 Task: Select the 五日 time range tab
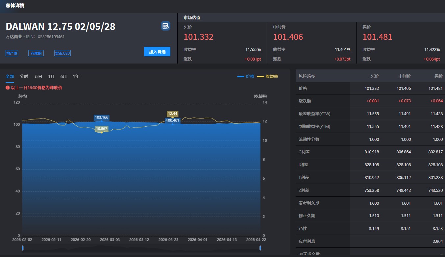pyautogui.click(x=38, y=76)
